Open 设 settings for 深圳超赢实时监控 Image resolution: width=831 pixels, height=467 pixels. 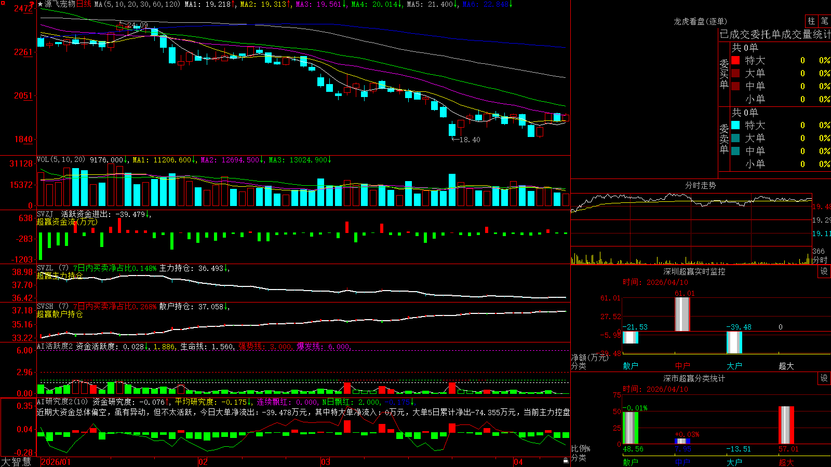824,271
